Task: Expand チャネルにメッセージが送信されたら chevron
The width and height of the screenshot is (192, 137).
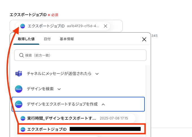Action: coord(97,74)
